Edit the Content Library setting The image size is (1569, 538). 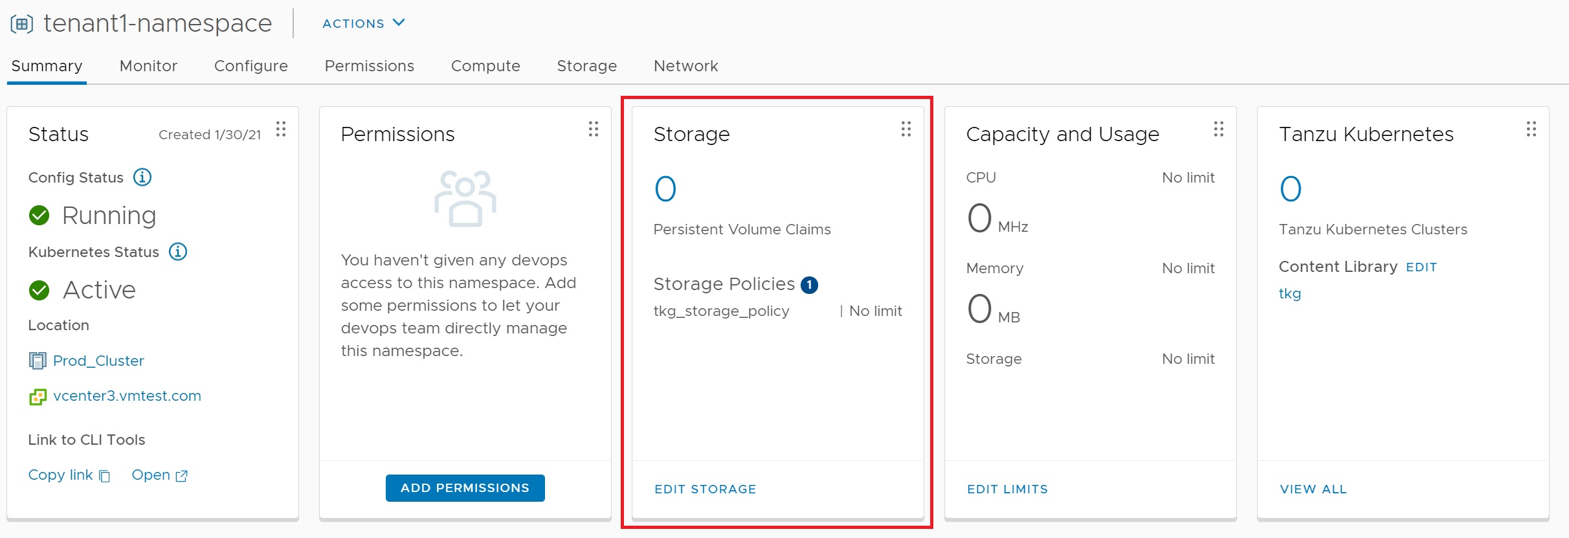[x=1421, y=267]
